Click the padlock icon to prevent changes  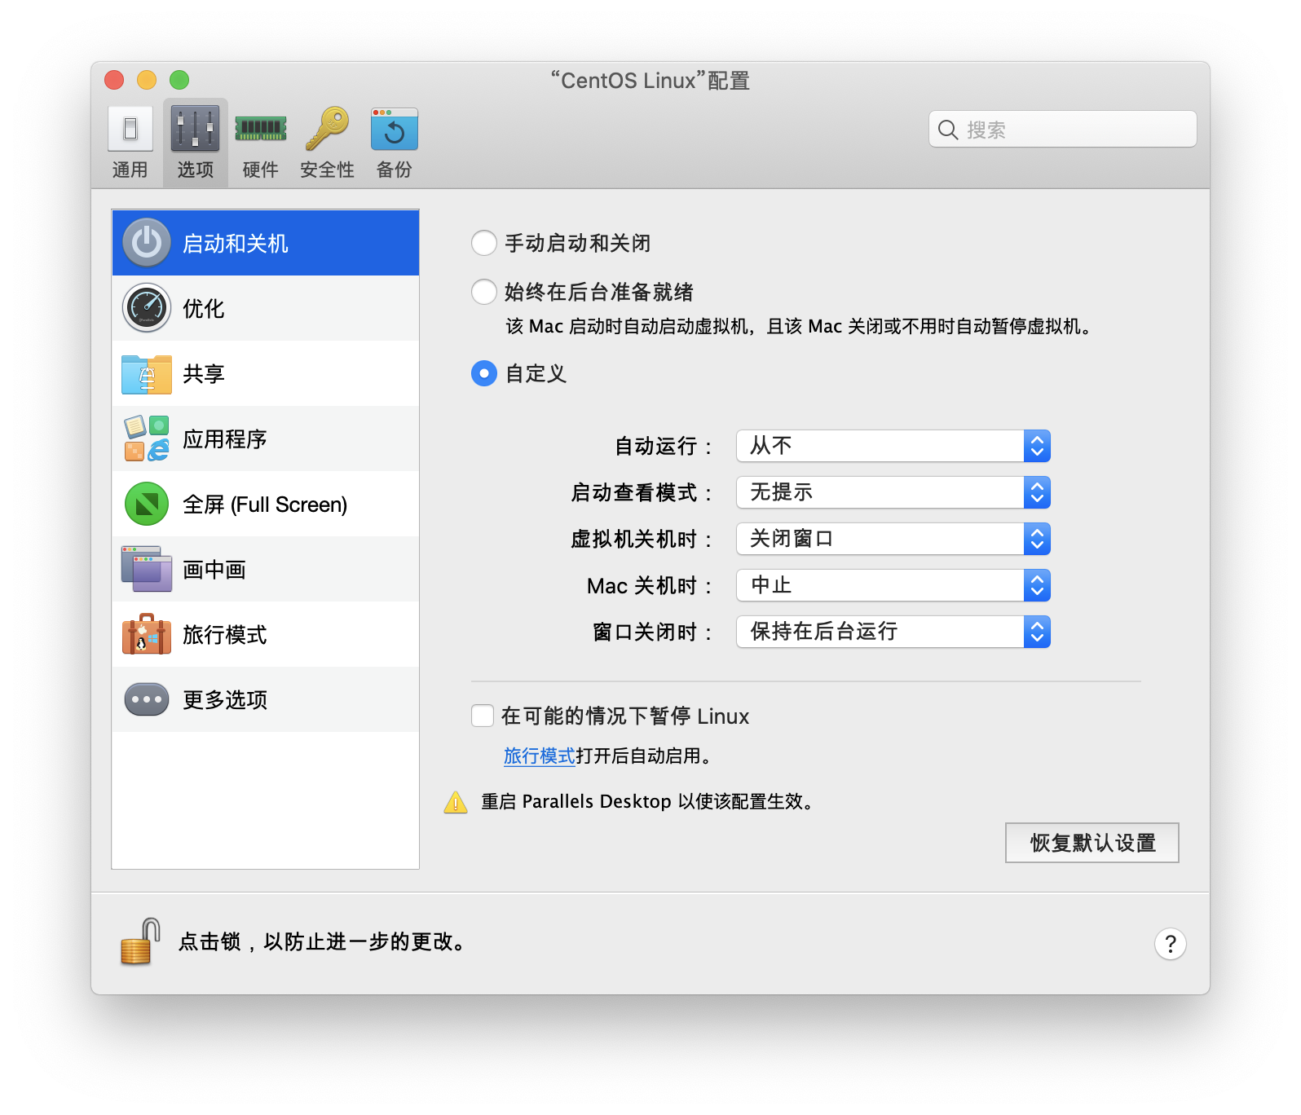[140, 941]
